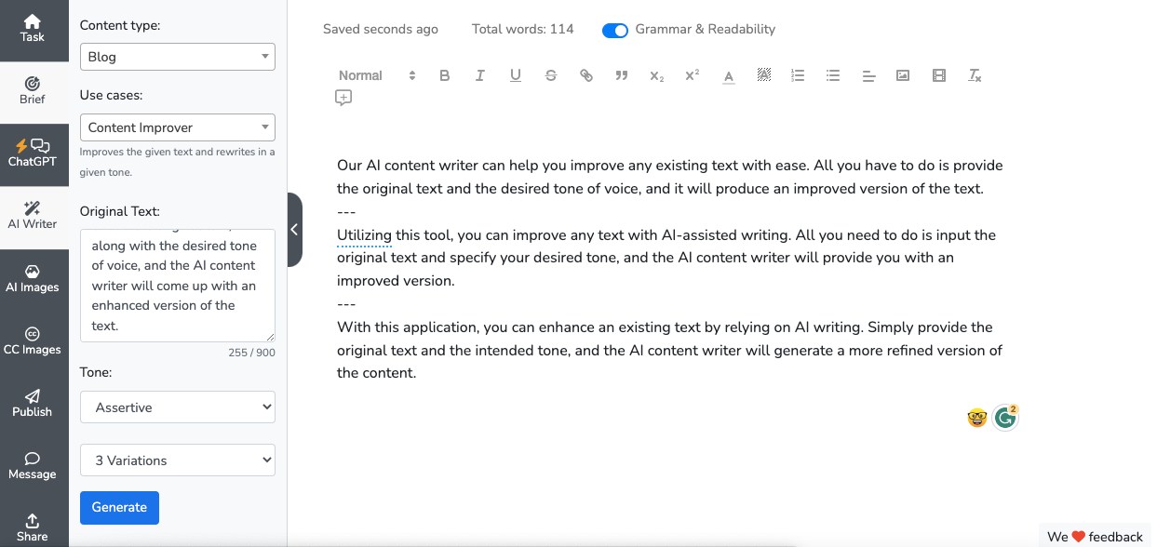
Task: Insert a hyperlink with the link icon
Action: pos(586,76)
